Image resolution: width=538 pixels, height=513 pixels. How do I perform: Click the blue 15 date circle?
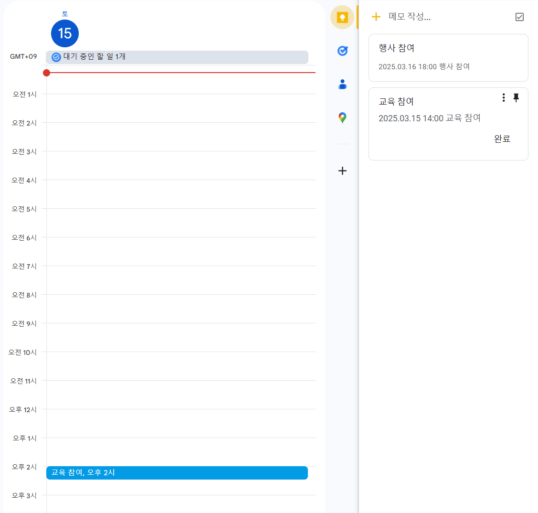click(64, 33)
